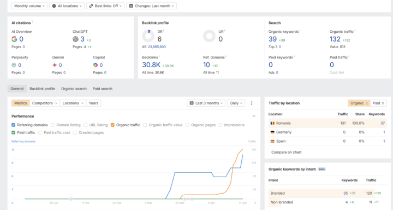Click the info icon beside Backlinks

coord(159,56)
